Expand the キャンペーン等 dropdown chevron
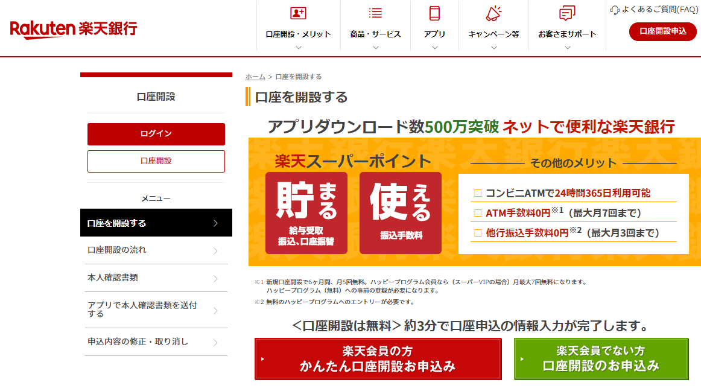Screen dimensions: 701x391 493,48
